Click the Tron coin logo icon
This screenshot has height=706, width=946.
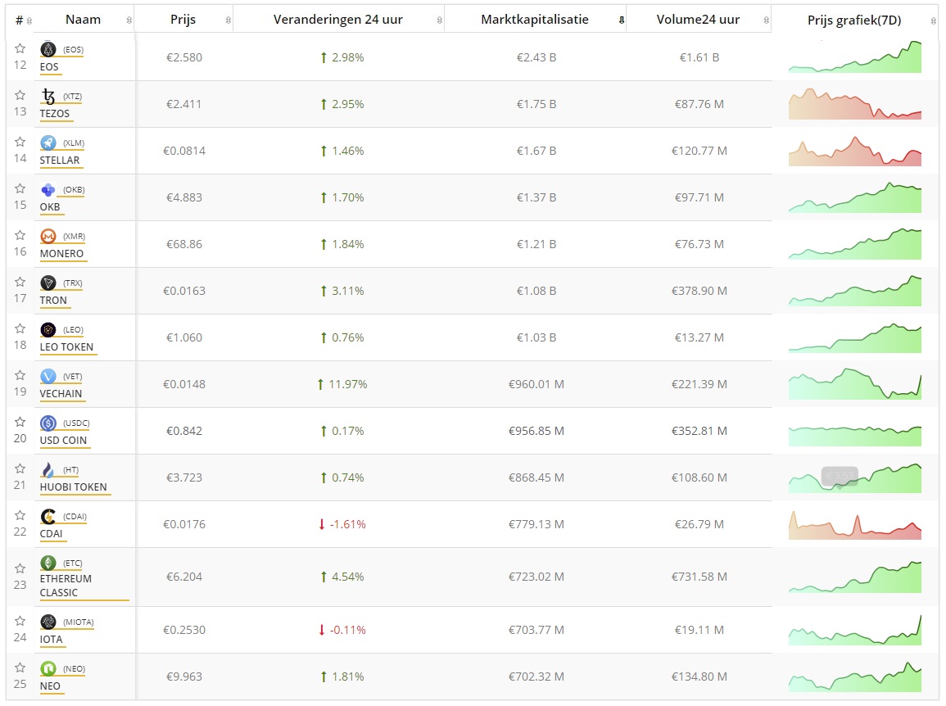tap(48, 283)
